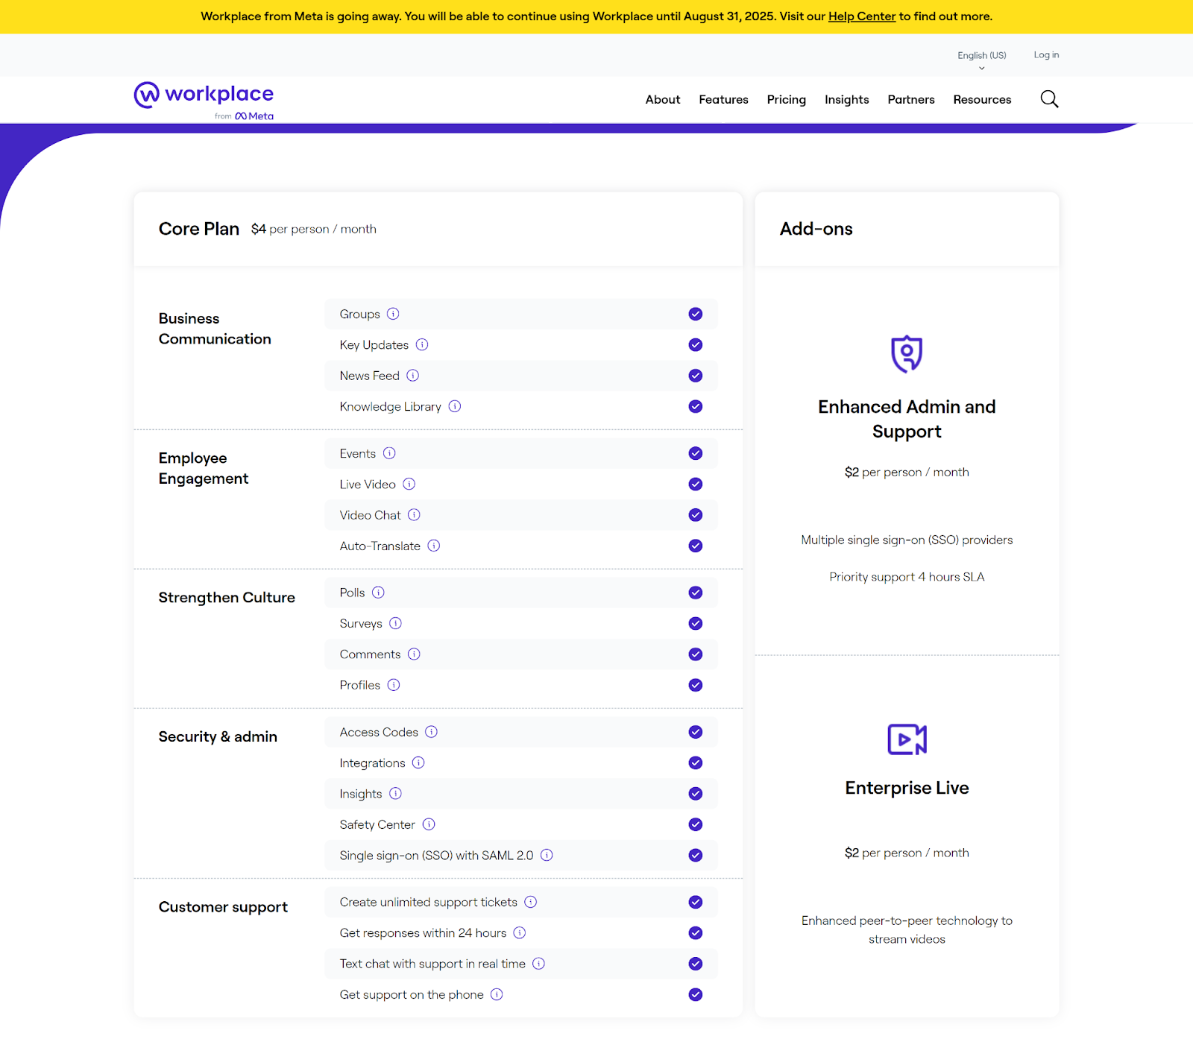Show info icon next to Video Chat

(x=415, y=515)
